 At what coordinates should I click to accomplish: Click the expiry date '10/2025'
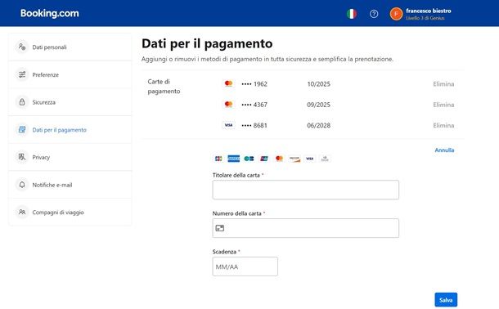pyautogui.click(x=318, y=84)
